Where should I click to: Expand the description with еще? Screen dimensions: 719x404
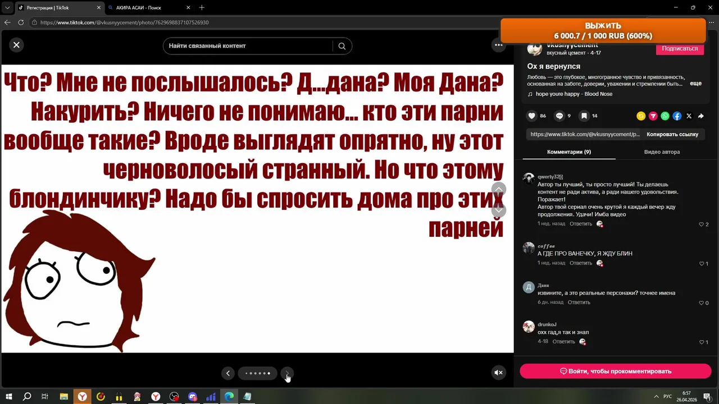(695, 83)
